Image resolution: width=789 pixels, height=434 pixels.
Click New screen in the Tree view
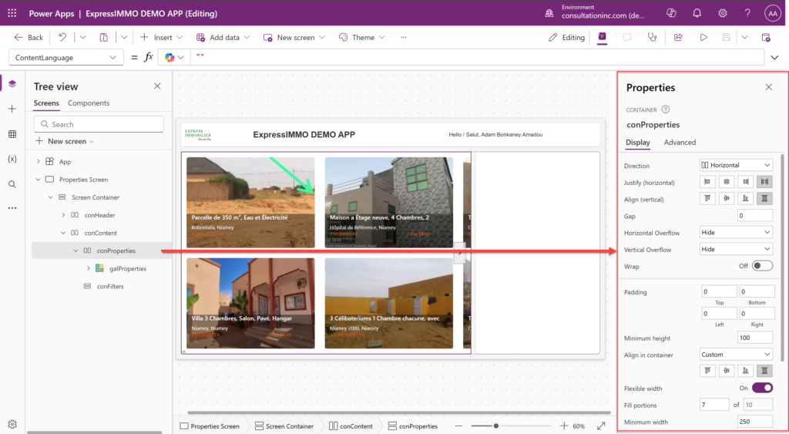65,142
